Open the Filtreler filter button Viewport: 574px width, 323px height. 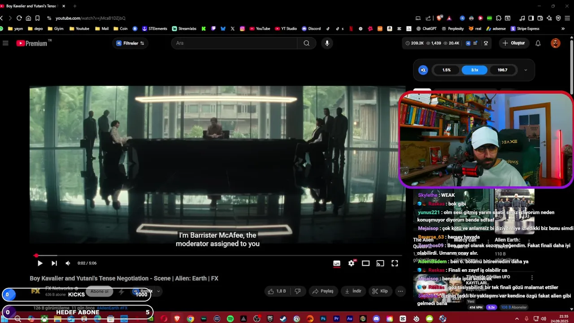point(130,43)
